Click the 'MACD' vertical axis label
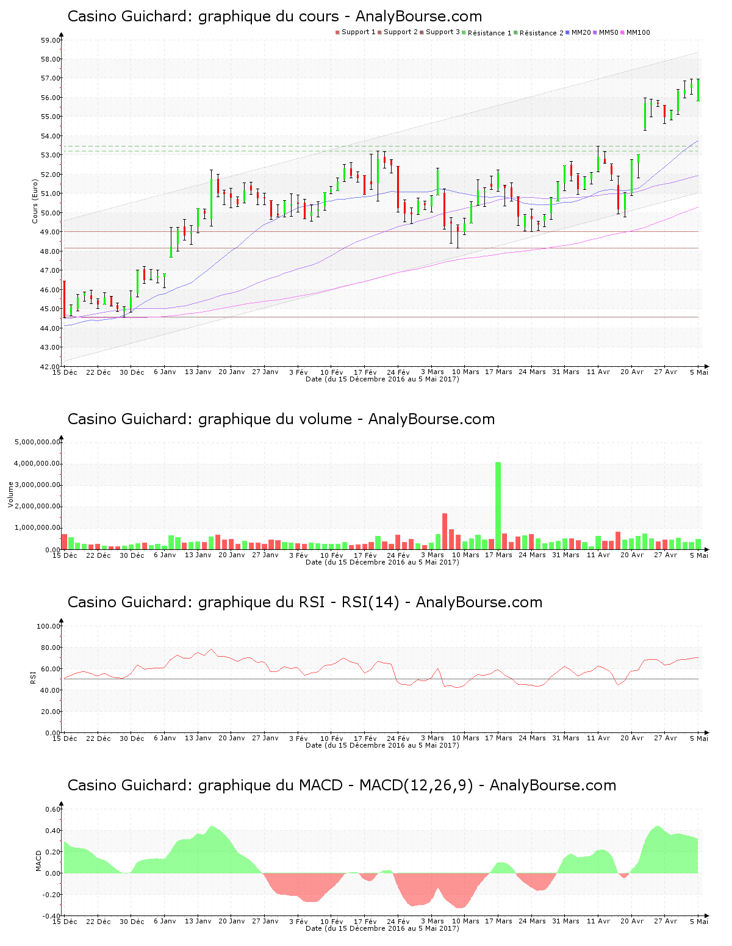This screenshot has width=732, height=946. point(39,861)
